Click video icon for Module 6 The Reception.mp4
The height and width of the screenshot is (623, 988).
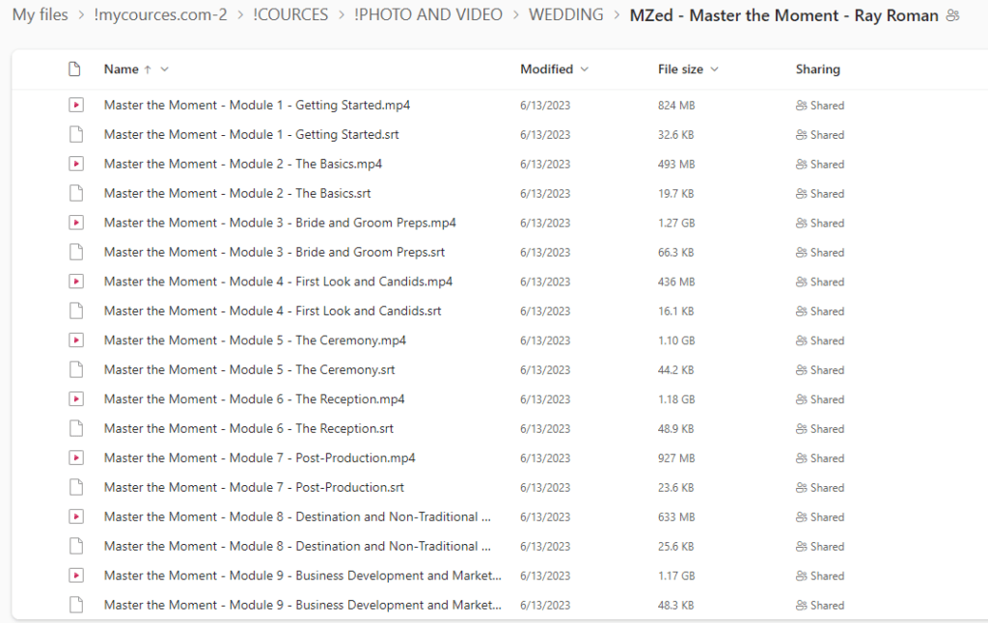click(x=76, y=398)
